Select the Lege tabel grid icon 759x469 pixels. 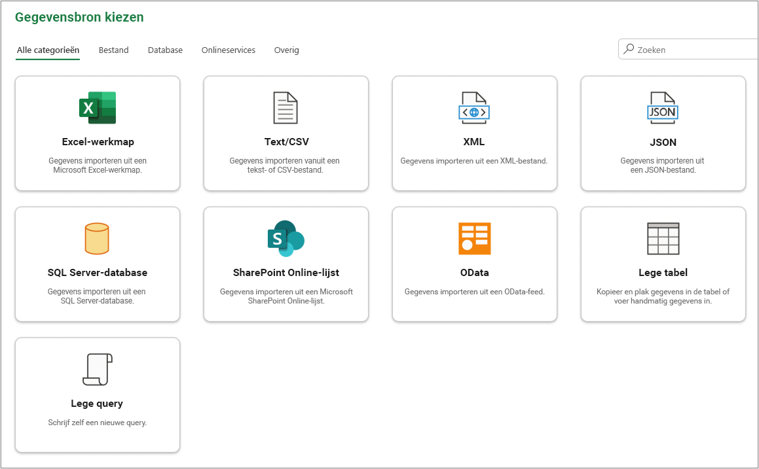click(663, 238)
